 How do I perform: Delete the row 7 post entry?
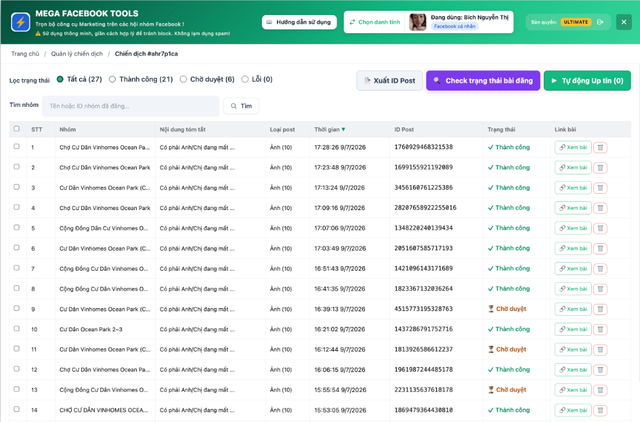click(x=601, y=269)
